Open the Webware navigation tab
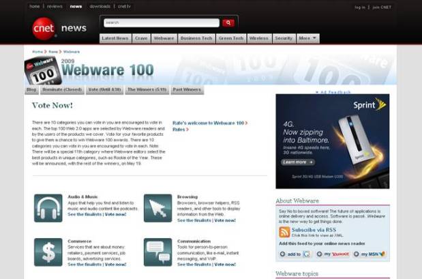 164,38
